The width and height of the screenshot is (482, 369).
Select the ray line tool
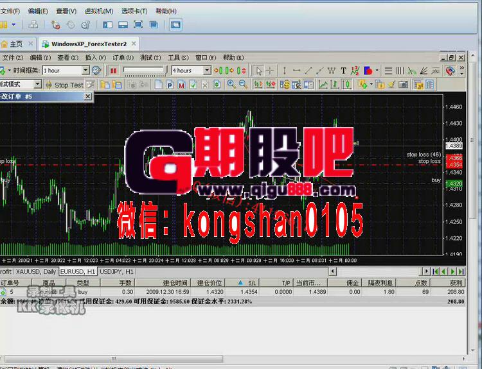[x=319, y=71]
